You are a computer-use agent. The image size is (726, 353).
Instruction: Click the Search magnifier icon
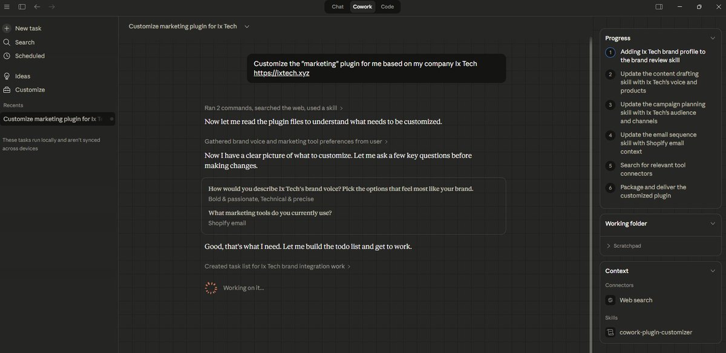7,42
